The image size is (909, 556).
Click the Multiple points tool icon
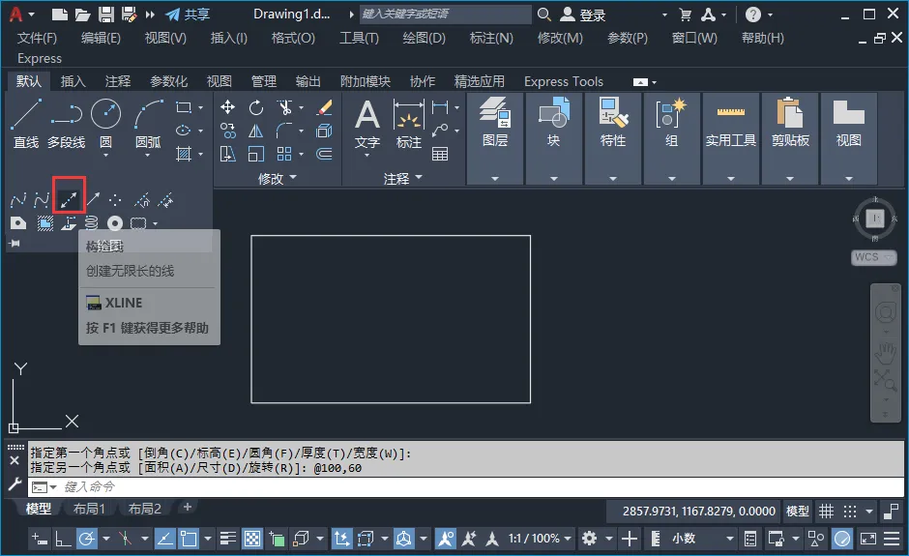(x=115, y=200)
